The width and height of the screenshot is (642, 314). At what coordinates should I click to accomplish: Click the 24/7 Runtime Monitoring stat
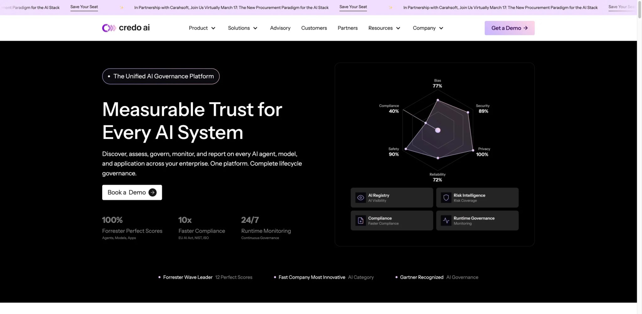(x=266, y=228)
